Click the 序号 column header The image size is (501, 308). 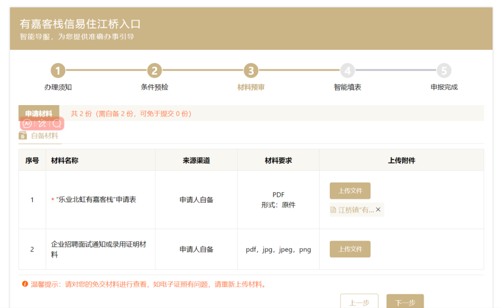[x=32, y=160]
